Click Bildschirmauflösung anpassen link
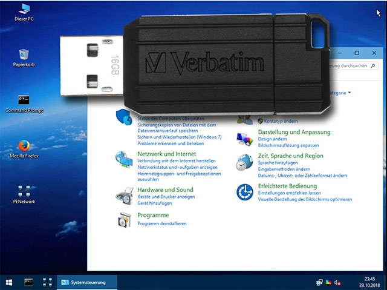The height and width of the screenshot is (290, 387). pos(288,145)
